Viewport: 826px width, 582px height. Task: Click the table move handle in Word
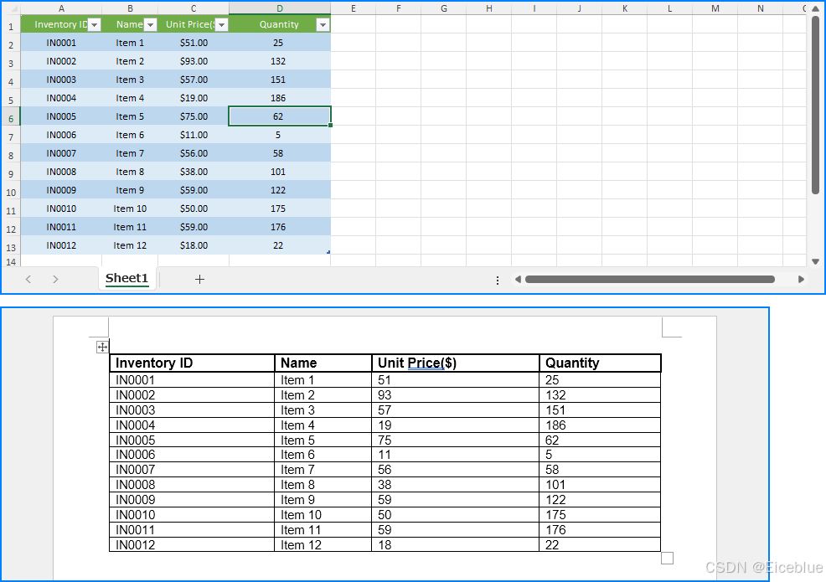[102, 347]
